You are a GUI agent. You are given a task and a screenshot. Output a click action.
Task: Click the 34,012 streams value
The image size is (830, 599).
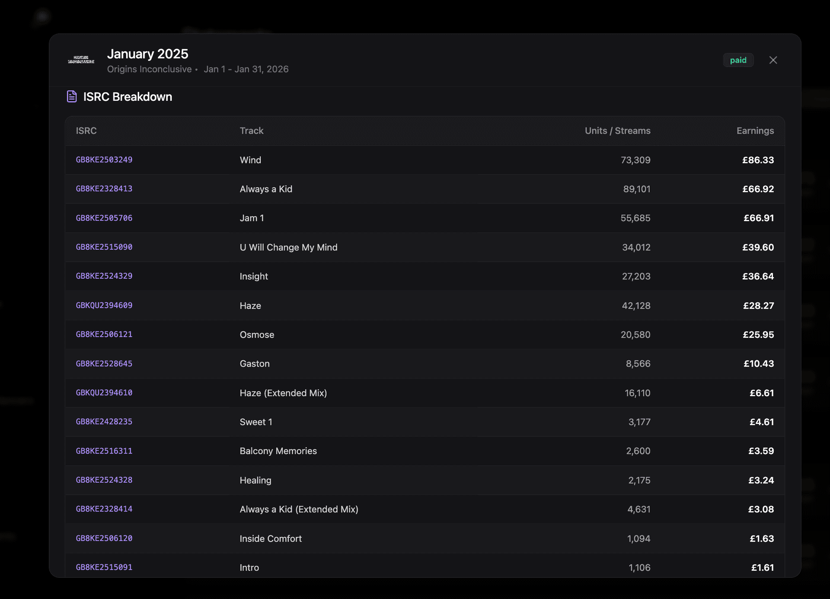click(x=636, y=247)
